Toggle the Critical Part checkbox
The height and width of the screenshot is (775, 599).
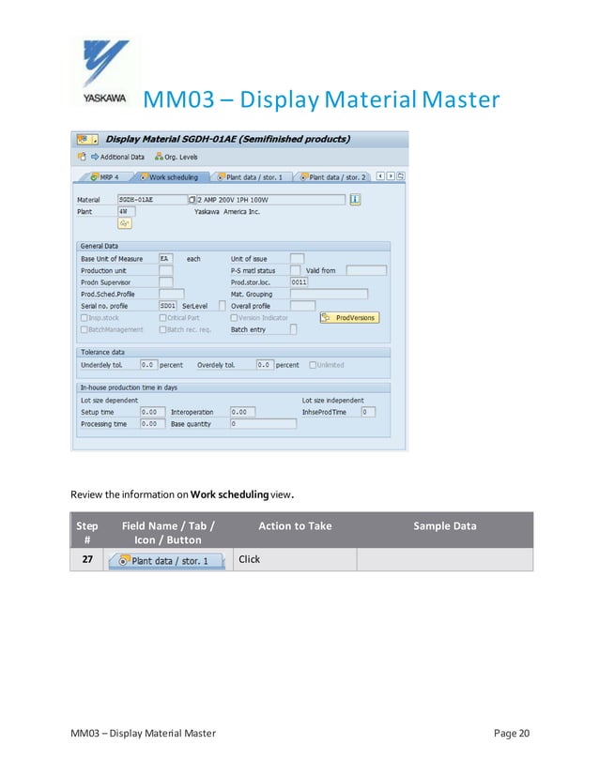[x=162, y=318]
